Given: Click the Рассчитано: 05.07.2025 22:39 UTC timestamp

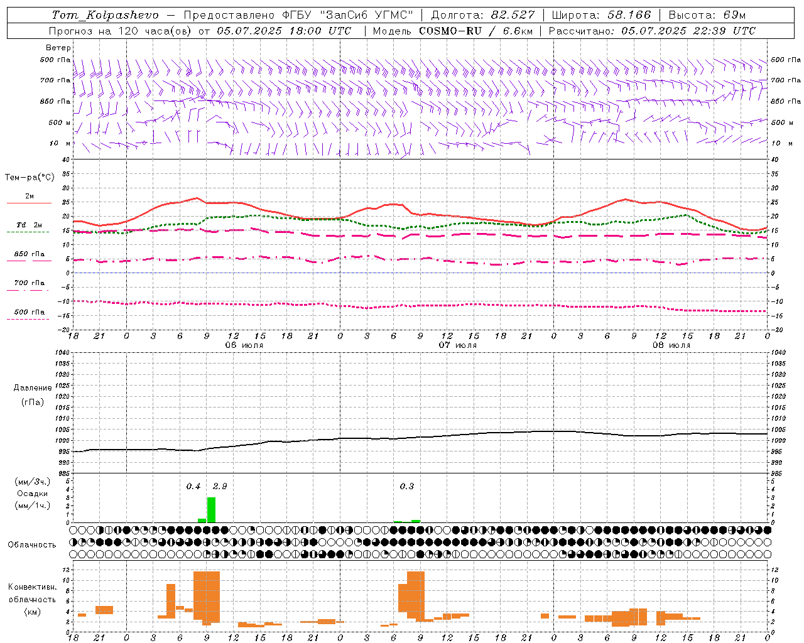Looking at the screenshot, I should [652, 31].
